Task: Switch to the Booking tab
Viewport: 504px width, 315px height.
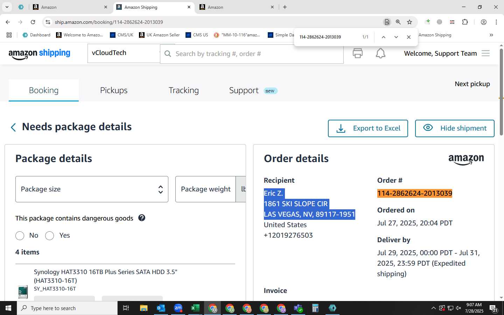Action: [x=44, y=90]
